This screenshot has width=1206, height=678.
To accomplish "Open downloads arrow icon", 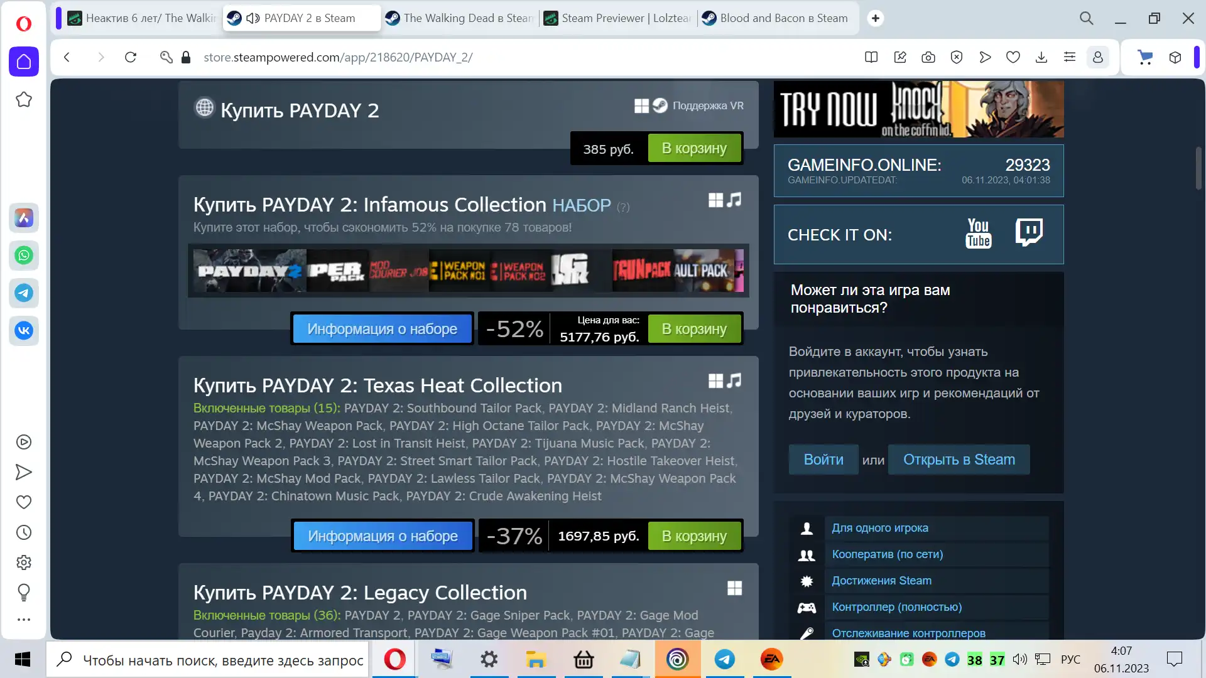I will tap(1041, 57).
